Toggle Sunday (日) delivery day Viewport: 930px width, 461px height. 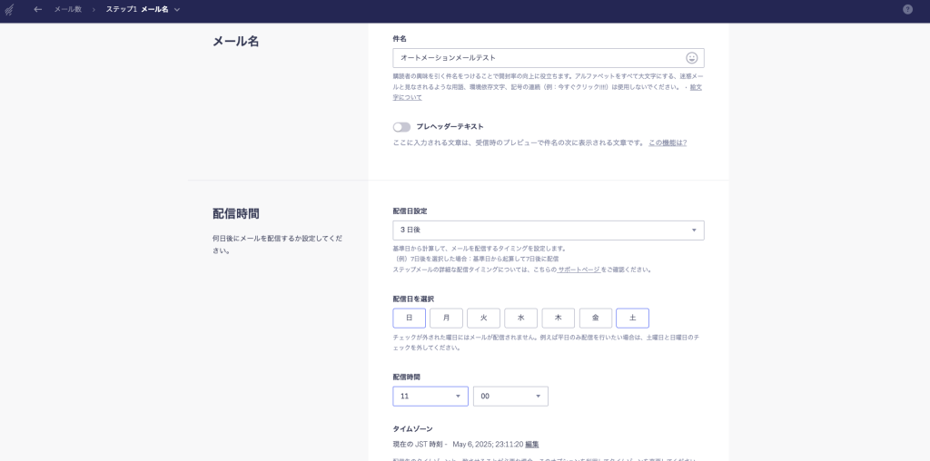click(409, 318)
